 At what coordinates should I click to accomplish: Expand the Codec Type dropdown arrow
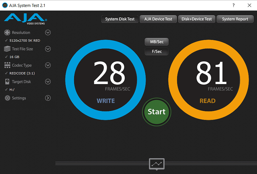tap(48, 65)
